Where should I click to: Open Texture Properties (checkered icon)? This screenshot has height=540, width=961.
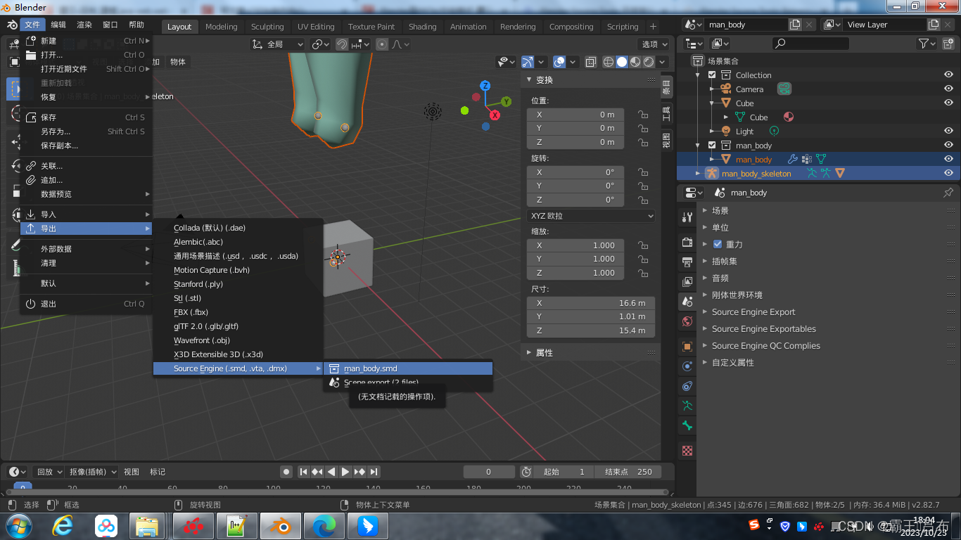pyautogui.click(x=687, y=450)
